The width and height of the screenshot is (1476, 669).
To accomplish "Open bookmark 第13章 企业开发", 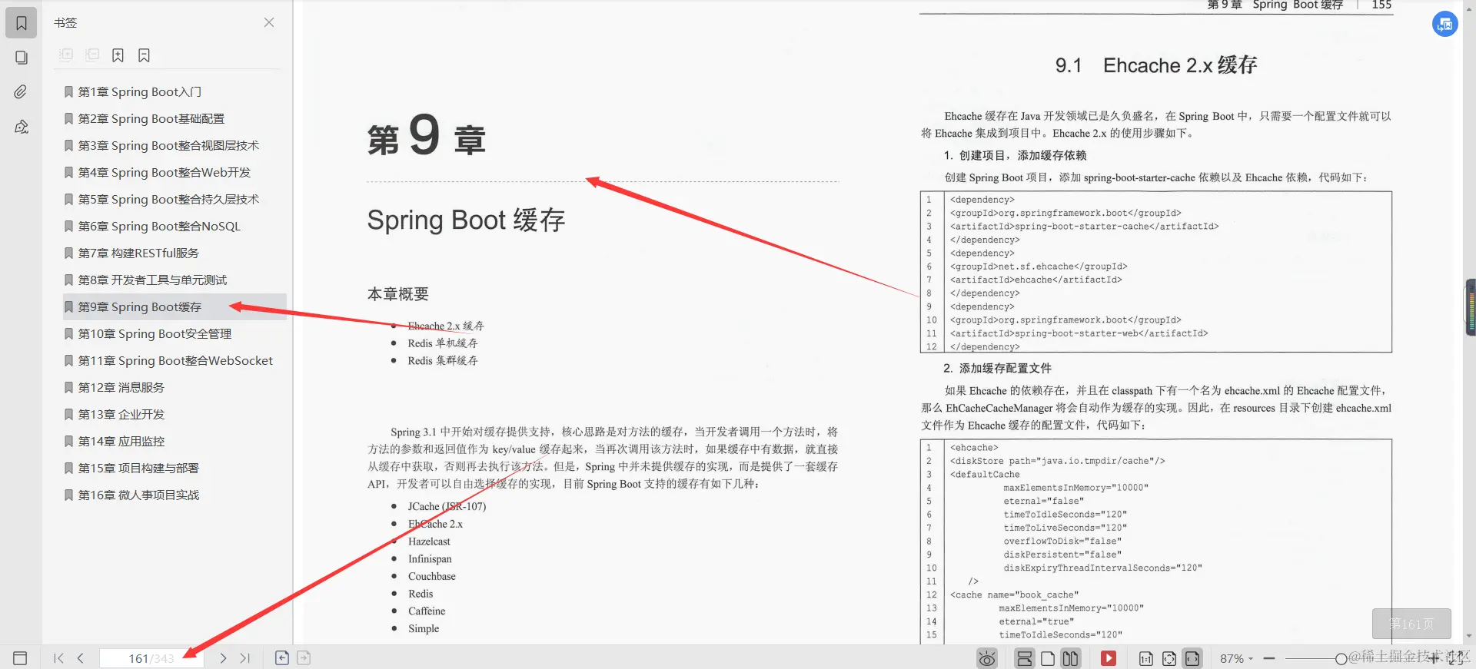I will (121, 414).
